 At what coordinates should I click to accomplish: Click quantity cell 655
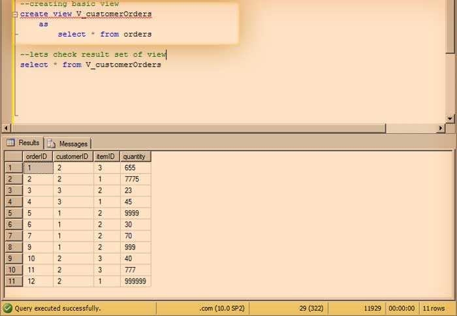pos(136,168)
